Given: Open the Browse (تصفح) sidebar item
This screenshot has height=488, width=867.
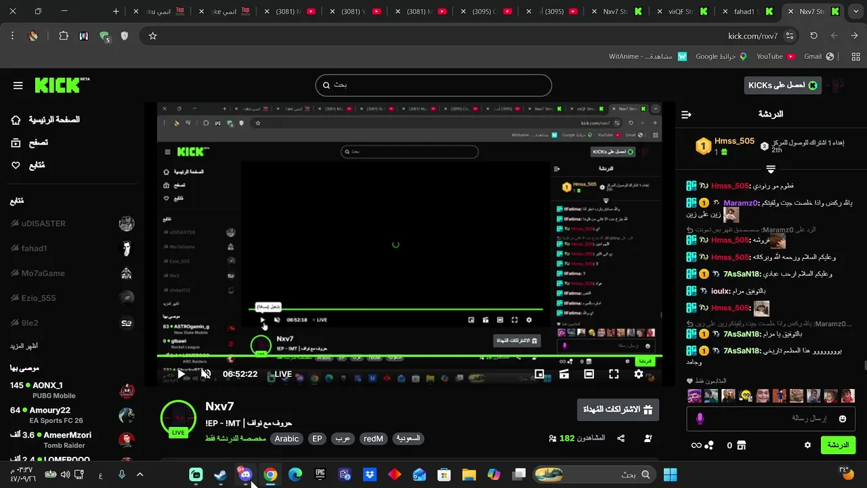Looking at the screenshot, I should (30, 143).
